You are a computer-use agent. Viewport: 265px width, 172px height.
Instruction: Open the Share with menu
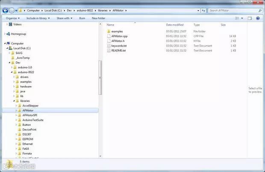point(65,18)
